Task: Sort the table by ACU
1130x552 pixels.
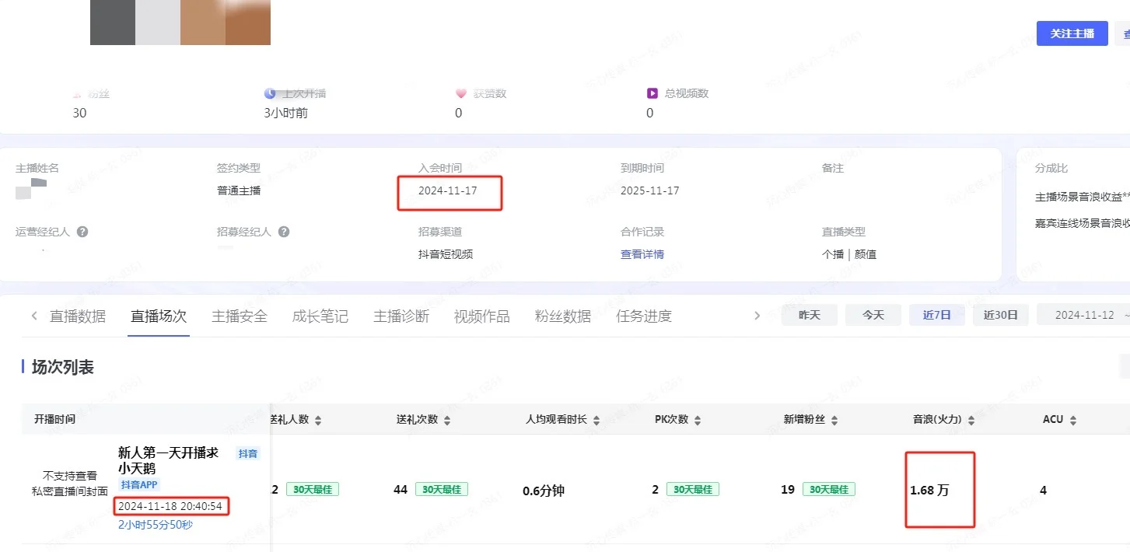Action: [x=1073, y=420]
